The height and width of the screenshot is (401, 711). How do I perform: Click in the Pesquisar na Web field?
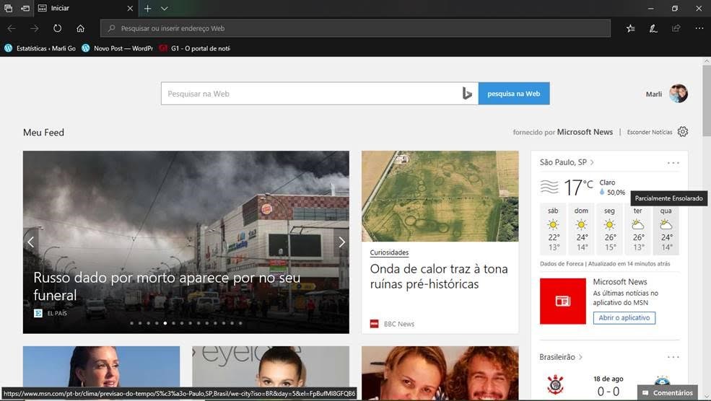pos(310,94)
